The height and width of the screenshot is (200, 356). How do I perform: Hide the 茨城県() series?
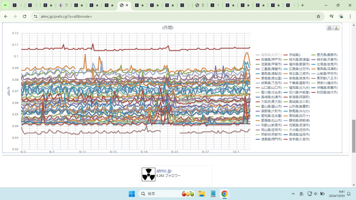point(292,55)
